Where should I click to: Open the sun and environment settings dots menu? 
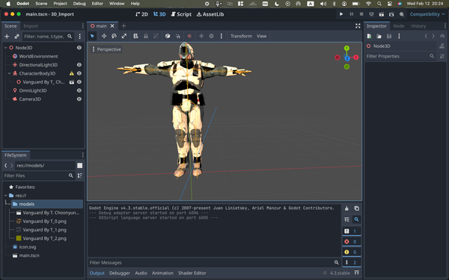coord(222,36)
